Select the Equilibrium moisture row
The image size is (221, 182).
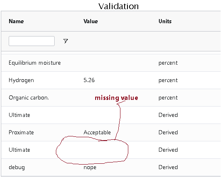[x=111, y=63]
